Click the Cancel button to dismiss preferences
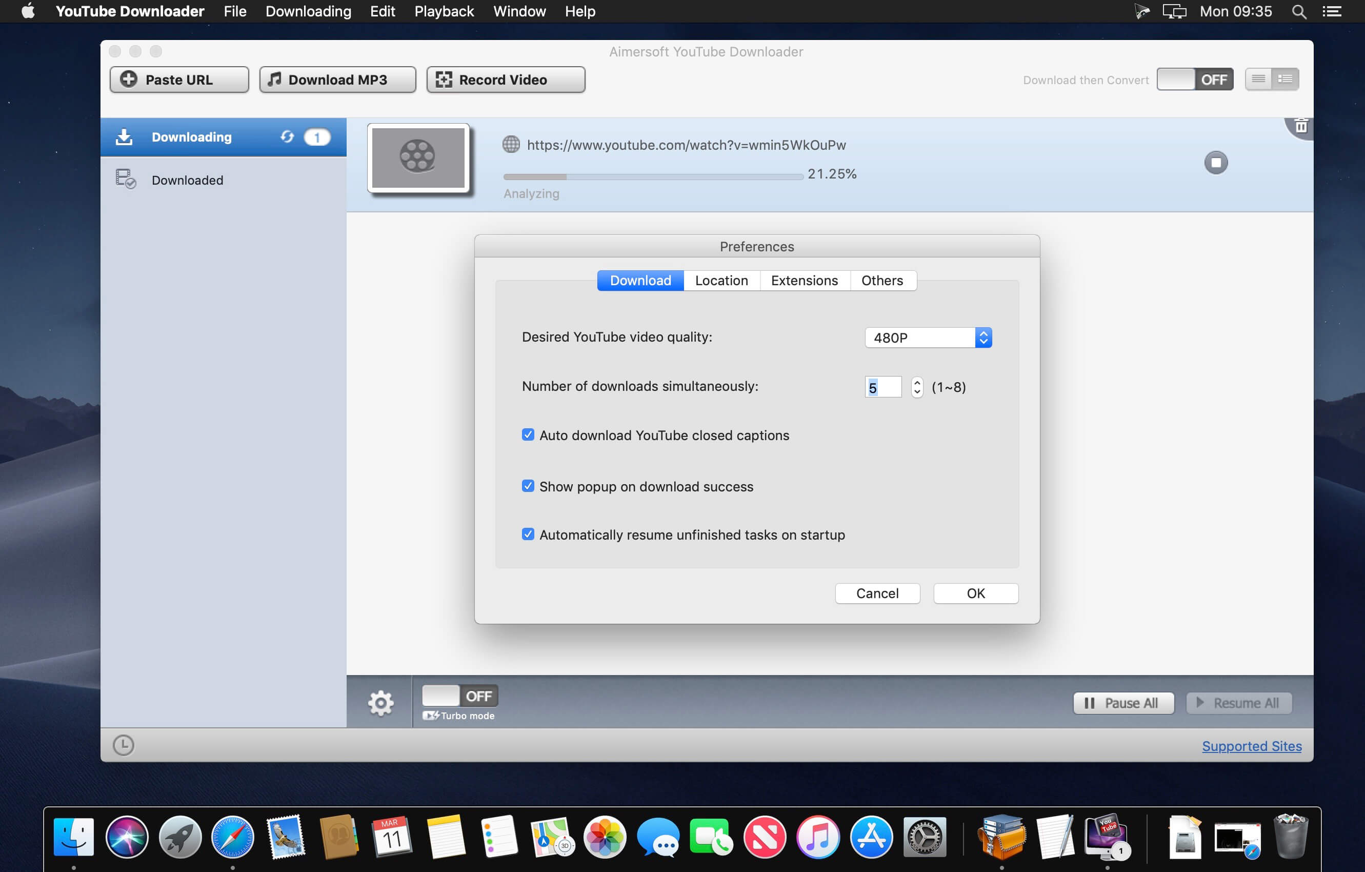This screenshot has height=872, width=1365. pyautogui.click(x=877, y=592)
